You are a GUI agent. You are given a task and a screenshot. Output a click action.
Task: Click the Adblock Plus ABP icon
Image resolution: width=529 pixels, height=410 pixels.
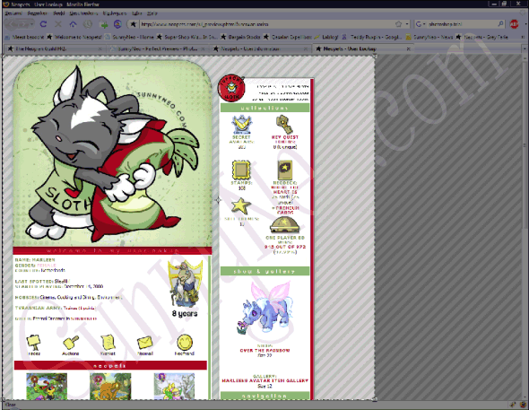[x=514, y=24]
